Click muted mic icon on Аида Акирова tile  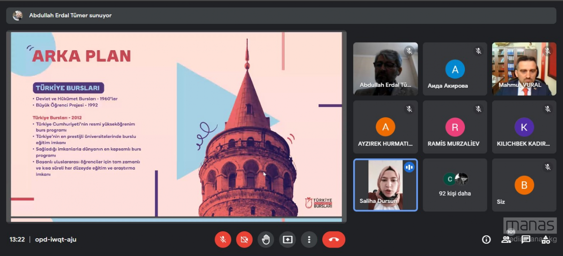(479, 51)
